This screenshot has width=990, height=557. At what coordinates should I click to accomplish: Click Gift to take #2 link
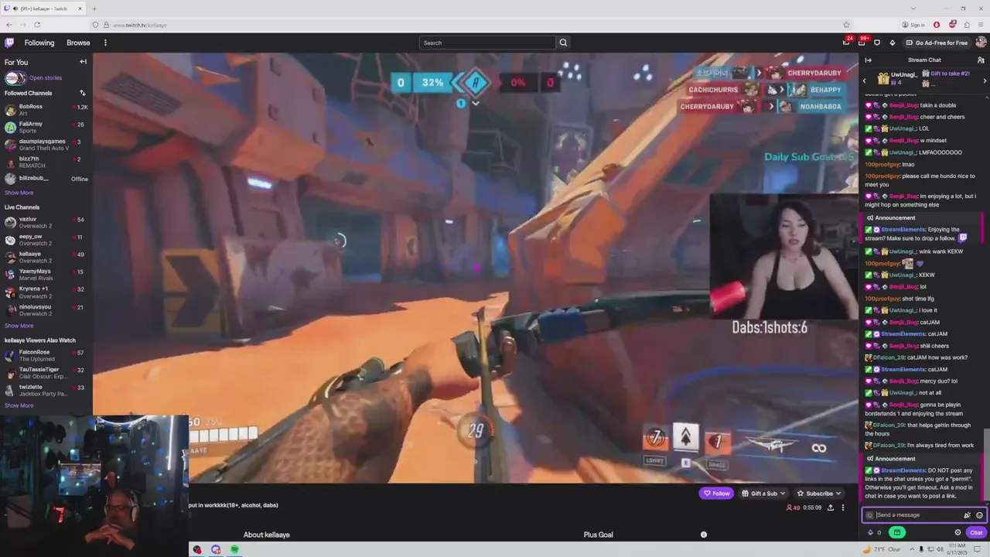tap(950, 73)
